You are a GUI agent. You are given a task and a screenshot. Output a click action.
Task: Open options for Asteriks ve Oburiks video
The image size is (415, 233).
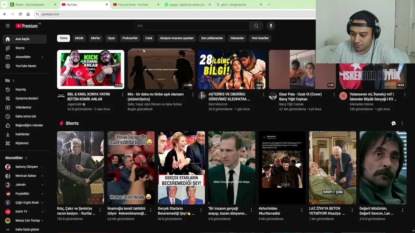263,94
